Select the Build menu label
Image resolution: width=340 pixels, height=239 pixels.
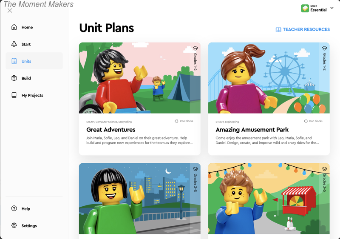[x=26, y=78]
